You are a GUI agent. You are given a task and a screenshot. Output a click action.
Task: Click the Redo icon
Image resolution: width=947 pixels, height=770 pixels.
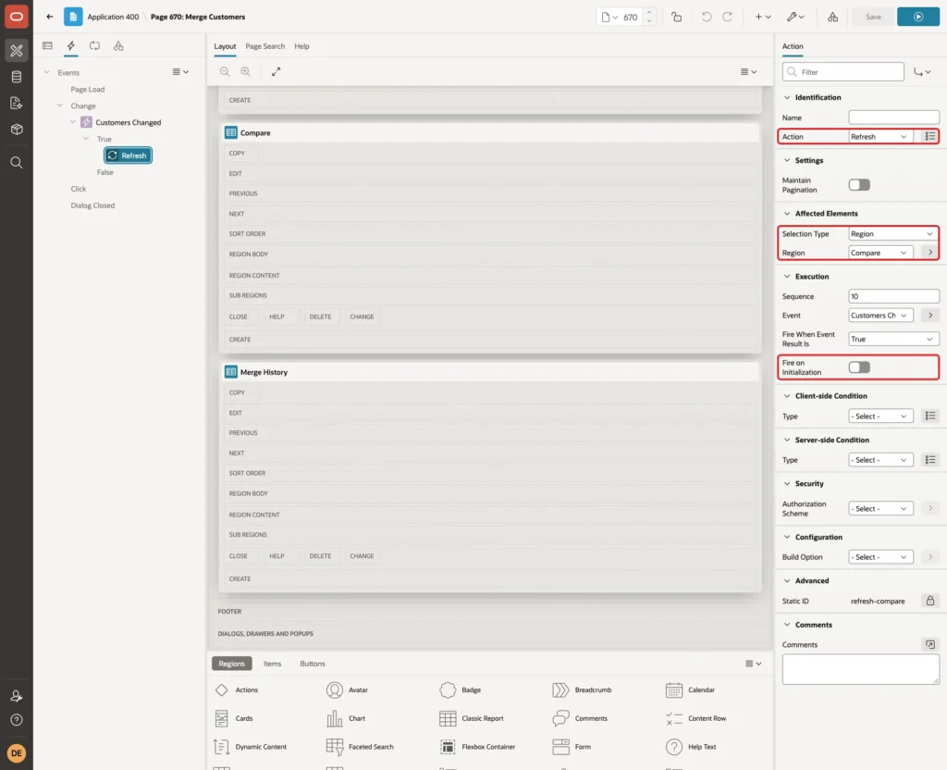click(727, 17)
